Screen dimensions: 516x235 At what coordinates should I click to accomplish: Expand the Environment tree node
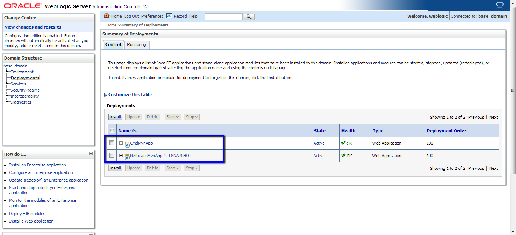point(6,72)
